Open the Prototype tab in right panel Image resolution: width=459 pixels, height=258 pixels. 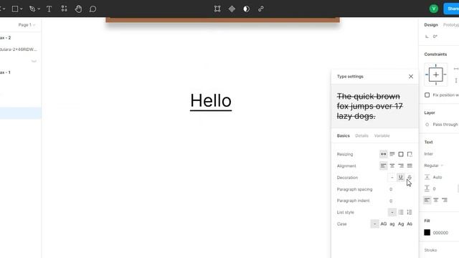click(451, 25)
